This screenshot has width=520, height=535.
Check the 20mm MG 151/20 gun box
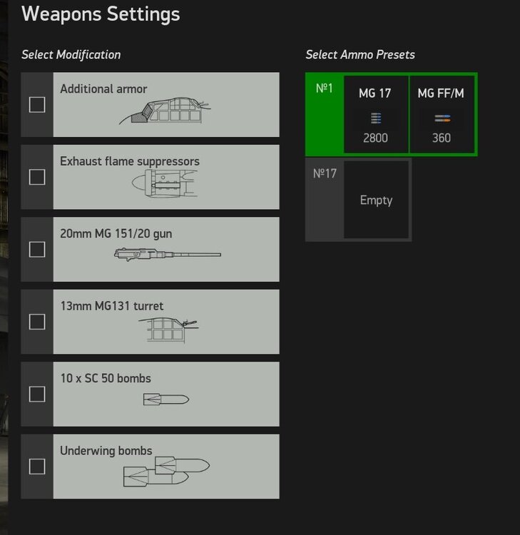37,250
